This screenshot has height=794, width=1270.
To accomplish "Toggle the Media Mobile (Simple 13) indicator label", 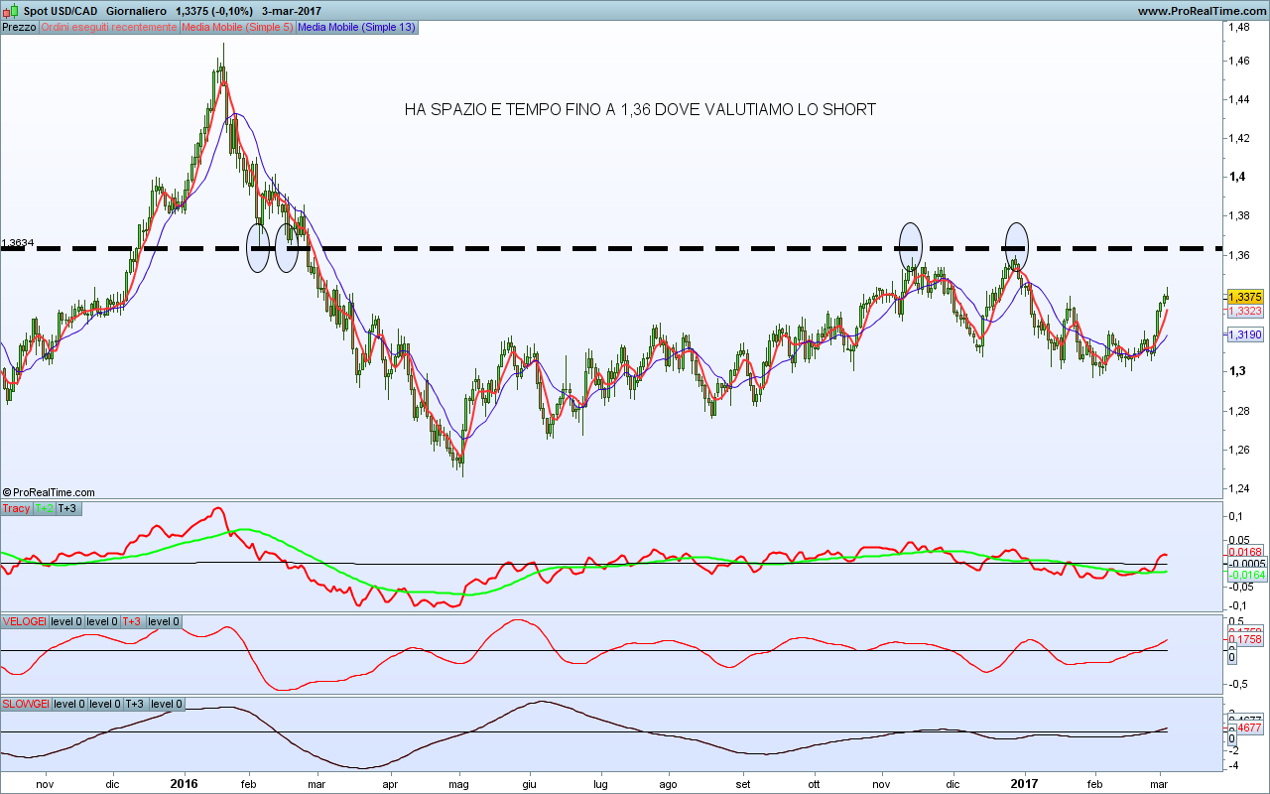I will tap(356, 27).
